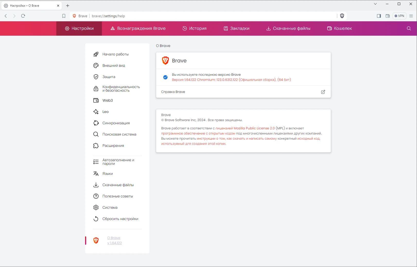Viewport: 417px width, 267px height.
Task: Click the red version Chromium 123.0.6312.122 link
Action: 232,80
